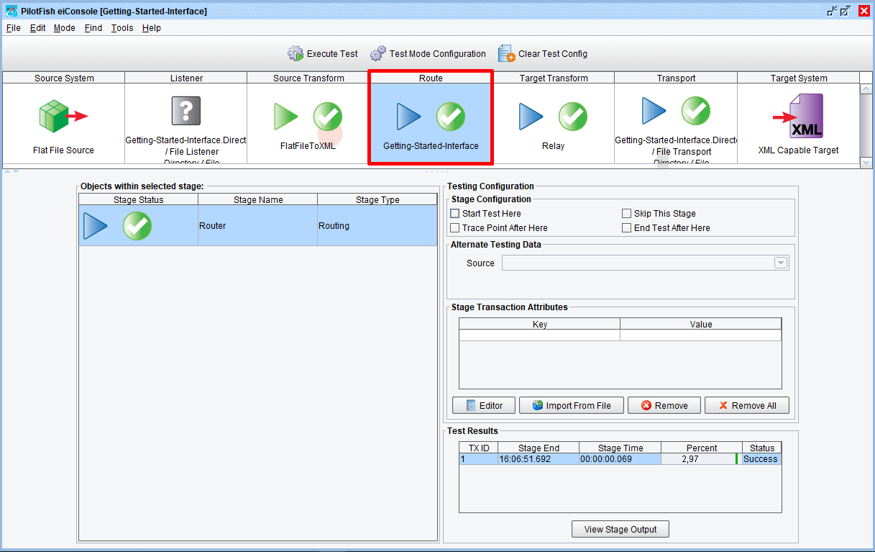Click the Status column header in Test Results
This screenshot has height=552, width=875.
(762, 448)
